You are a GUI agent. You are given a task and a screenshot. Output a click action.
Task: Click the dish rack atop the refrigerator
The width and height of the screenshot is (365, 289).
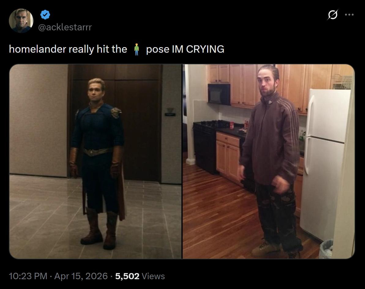coord(342,81)
